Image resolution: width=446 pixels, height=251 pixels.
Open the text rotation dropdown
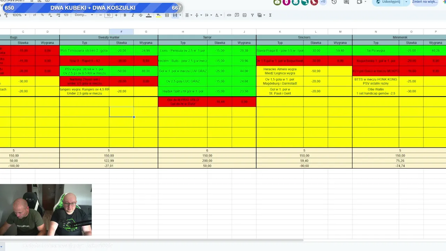(218, 15)
